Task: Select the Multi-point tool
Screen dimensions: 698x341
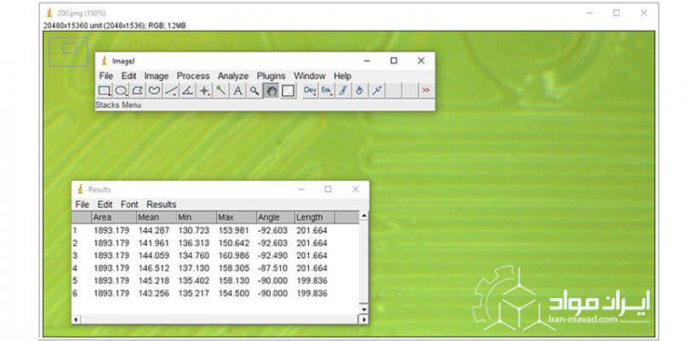Action: click(204, 91)
